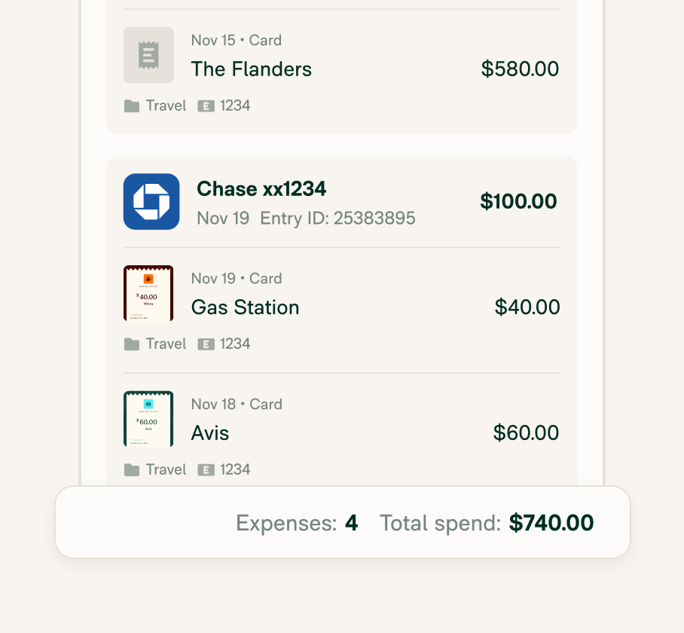Viewport: 684px width, 633px height.
Task: Click the card badge icon under Avis
Action: [206, 469]
